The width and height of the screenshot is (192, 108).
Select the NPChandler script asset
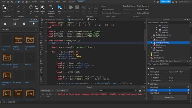(x=7, y=58)
